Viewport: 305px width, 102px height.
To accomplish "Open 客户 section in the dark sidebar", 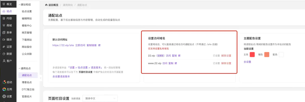I will (x=7, y=61).
